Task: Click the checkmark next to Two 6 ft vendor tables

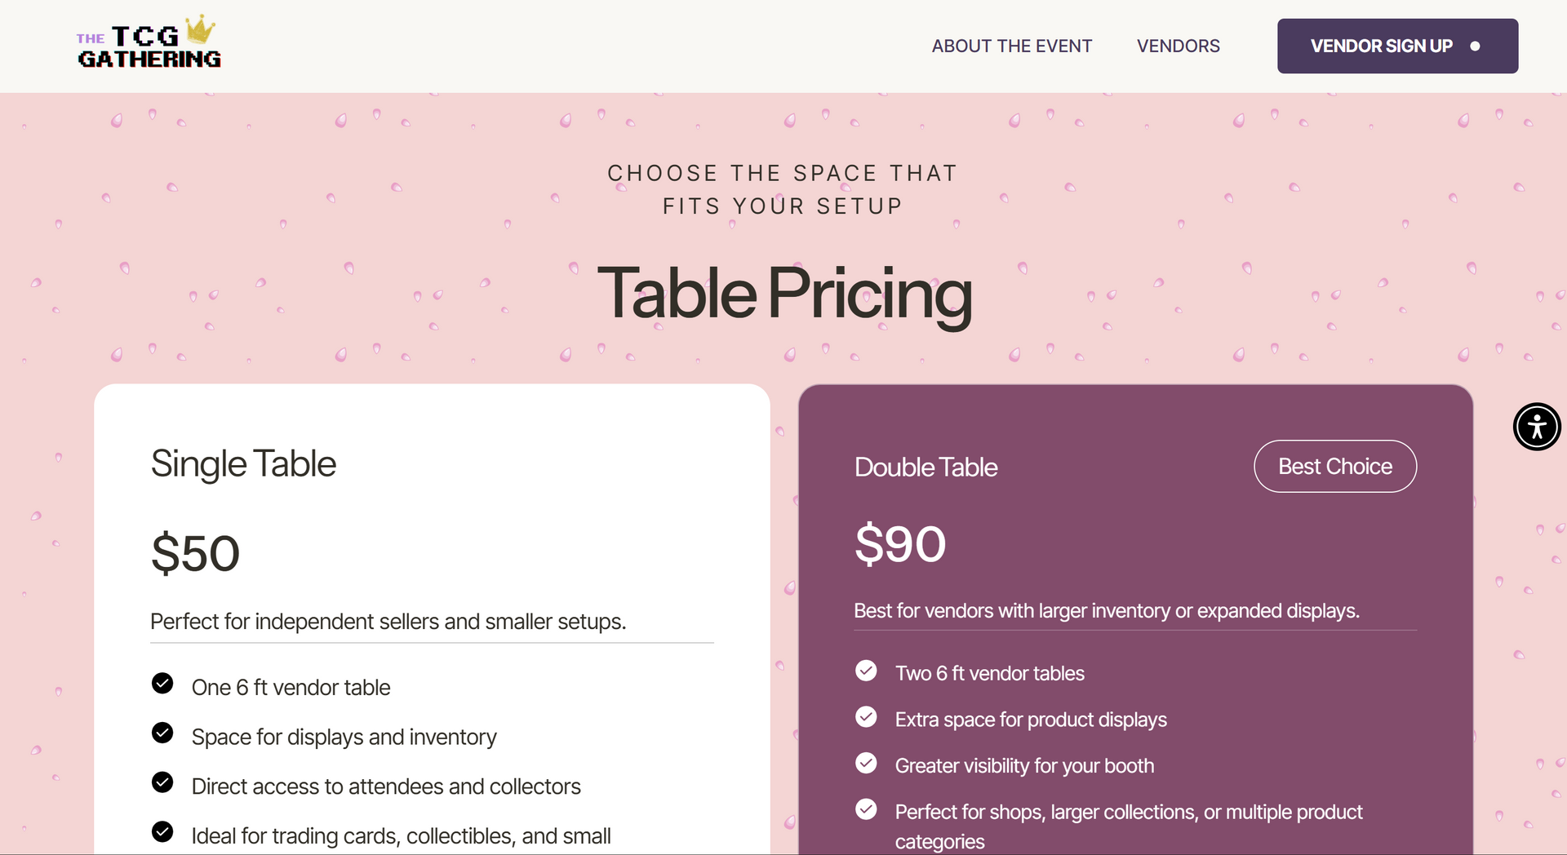Action: click(866, 671)
